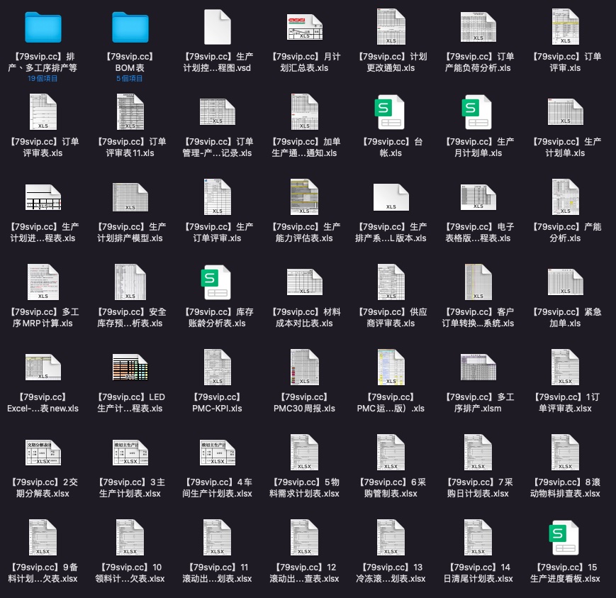
Task: Click the 10领料计…欠表.xlsx icon
Action: (130, 538)
